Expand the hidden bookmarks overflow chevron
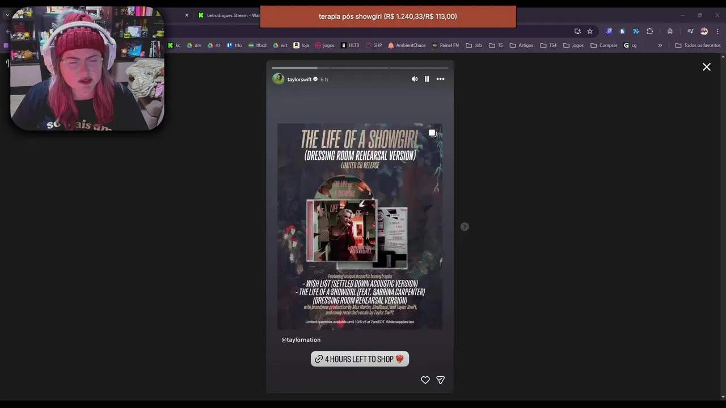Image resolution: width=726 pixels, height=408 pixels. click(660, 45)
